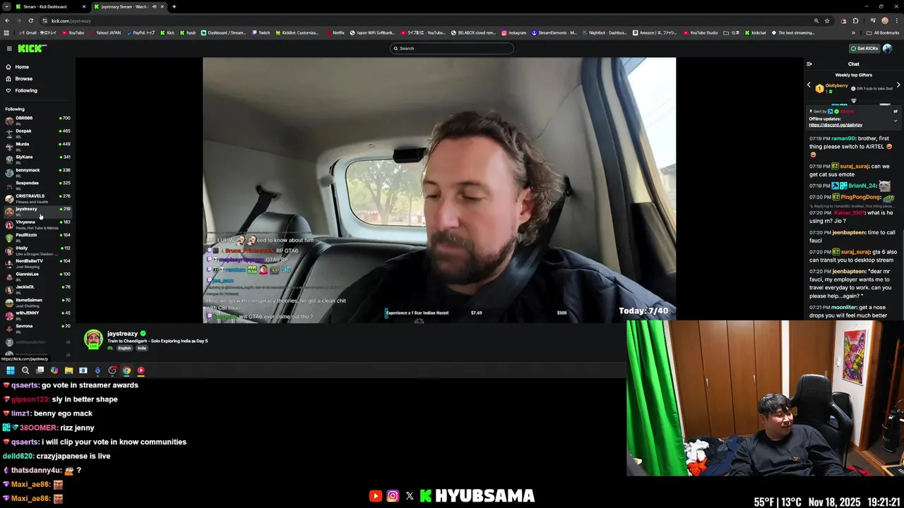
Task: Switch to Stream - Kick Dashboard tab
Action: tap(49, 6)
